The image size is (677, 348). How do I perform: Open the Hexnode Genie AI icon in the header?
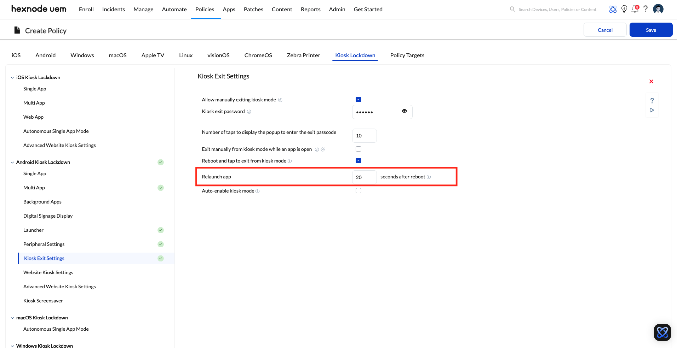click(x=613, y=9)
